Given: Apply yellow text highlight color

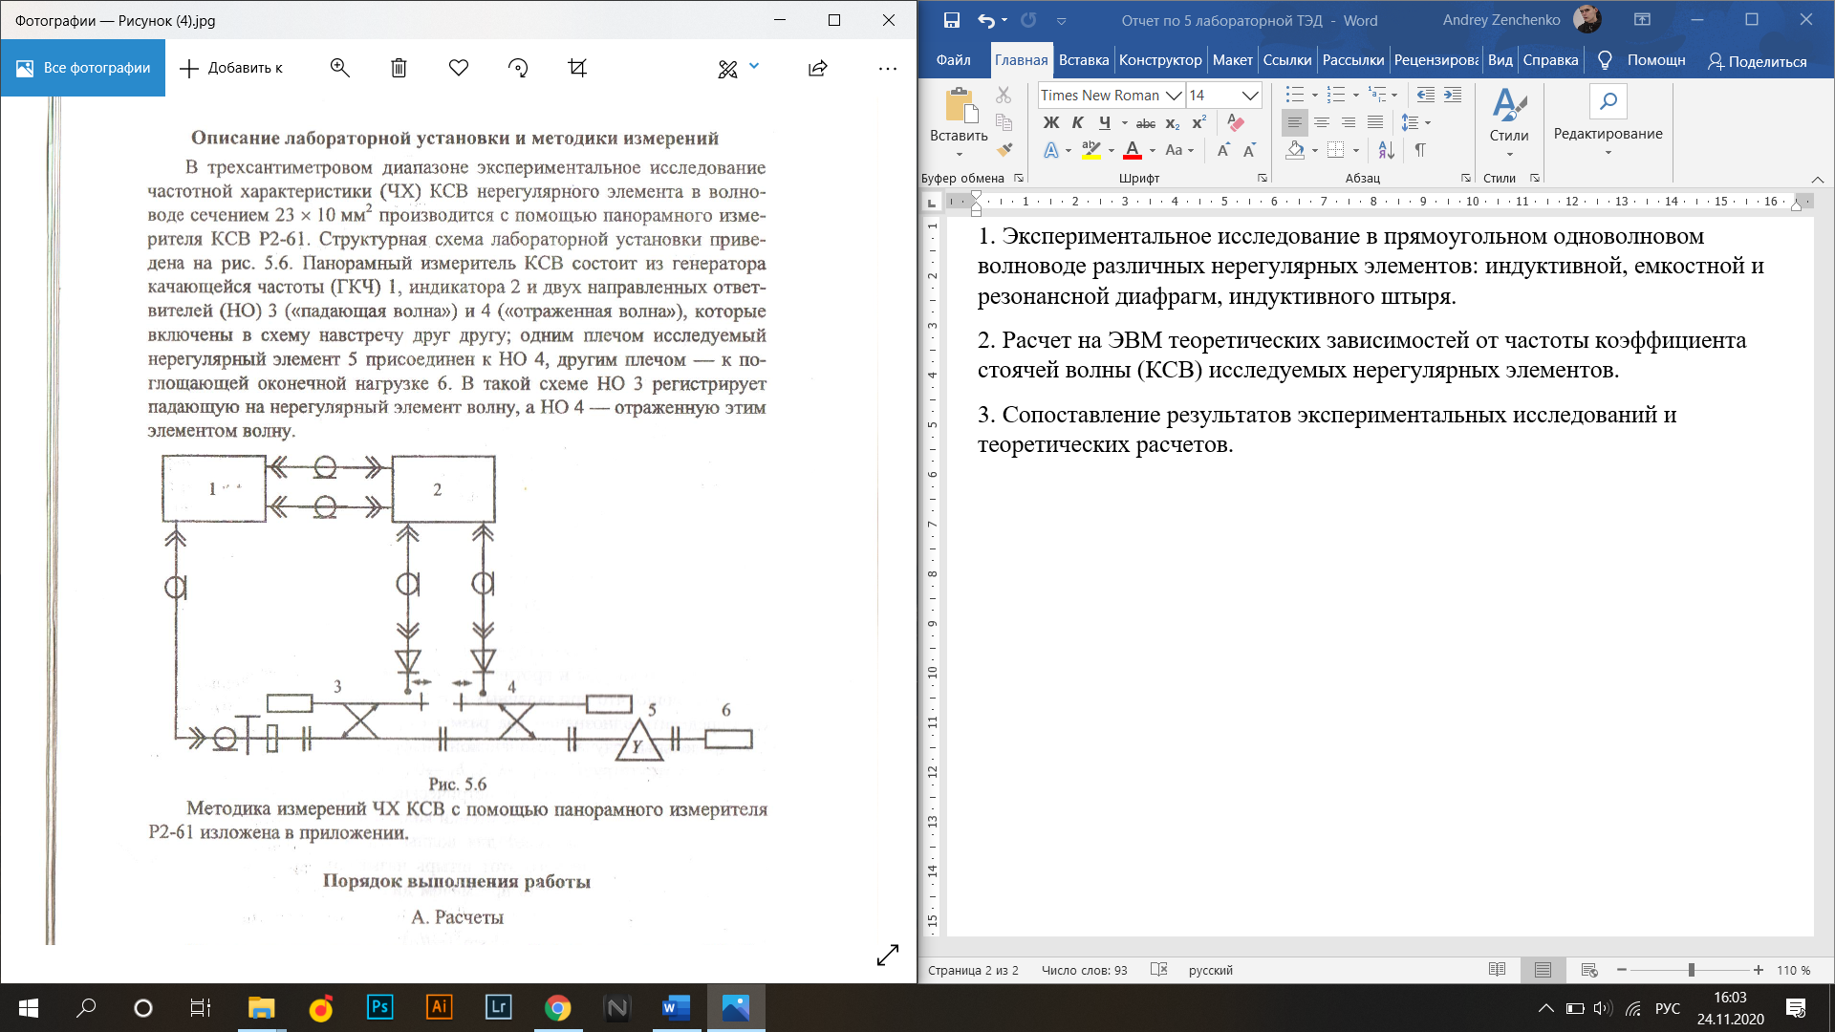Looking at the screenshot, I should 1090,150.
